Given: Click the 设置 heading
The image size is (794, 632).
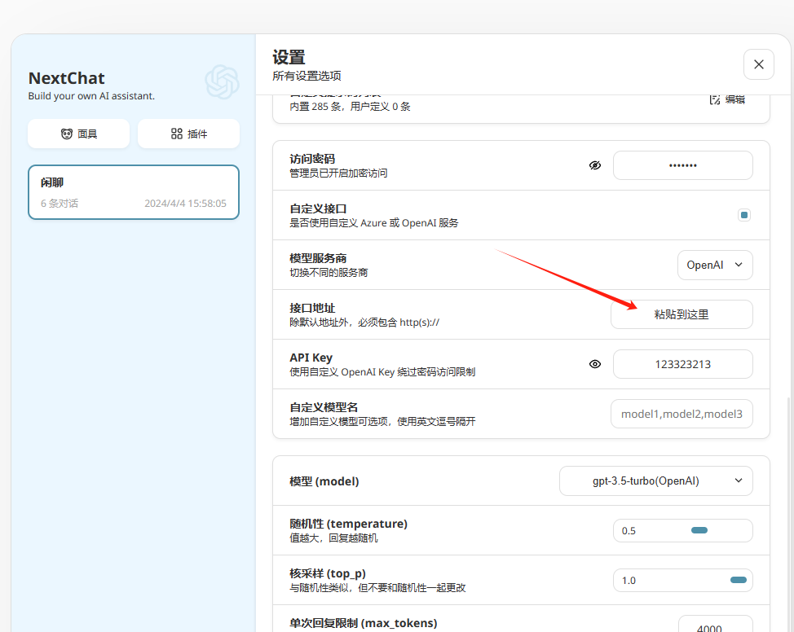Looking at the screenshot, I should pyautogui.click(x=289, y=58).
